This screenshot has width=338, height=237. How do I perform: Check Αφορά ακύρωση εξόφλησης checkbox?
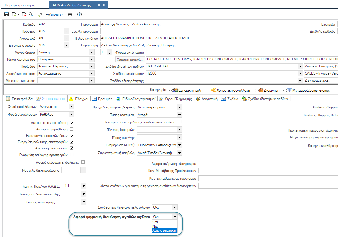83,162
